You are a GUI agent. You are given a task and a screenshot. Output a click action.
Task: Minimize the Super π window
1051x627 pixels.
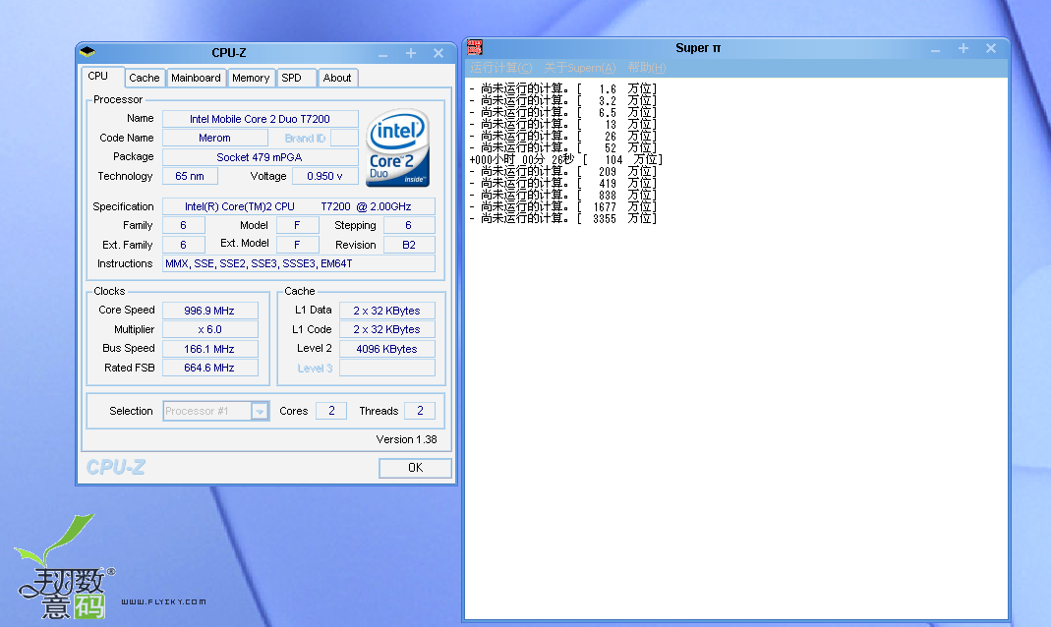936,49
